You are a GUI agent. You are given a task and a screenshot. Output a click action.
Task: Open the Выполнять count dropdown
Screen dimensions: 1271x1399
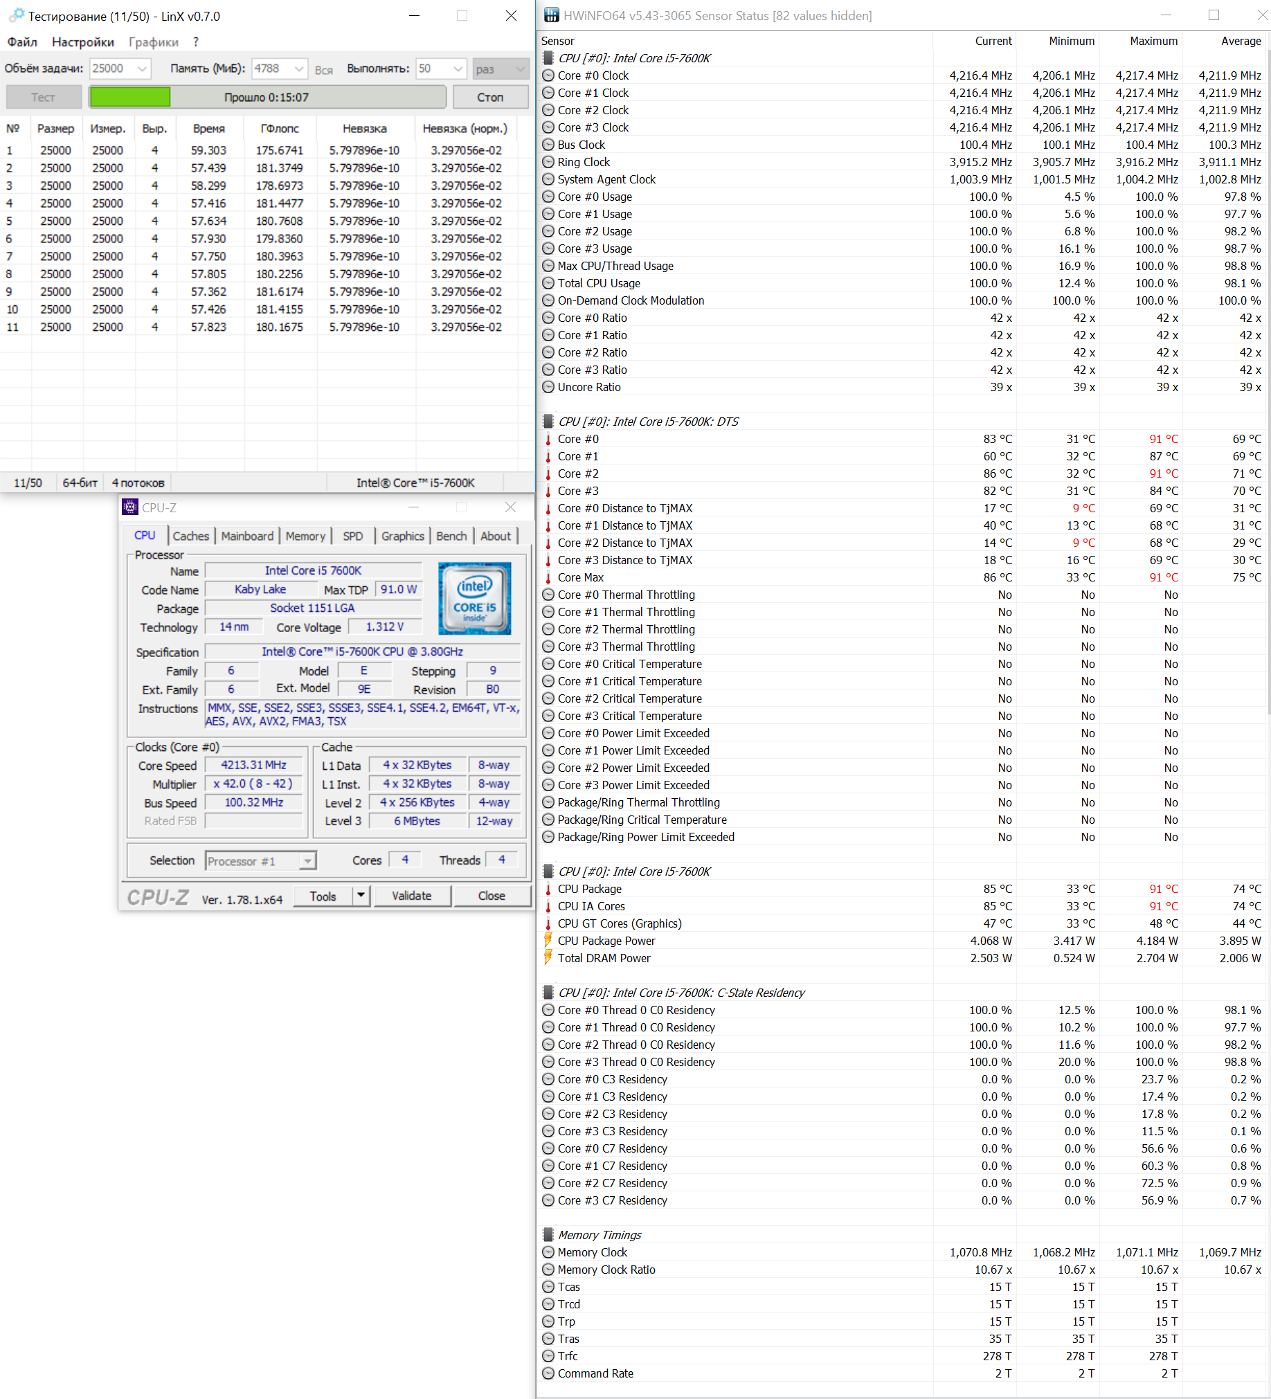click(441, 69)
